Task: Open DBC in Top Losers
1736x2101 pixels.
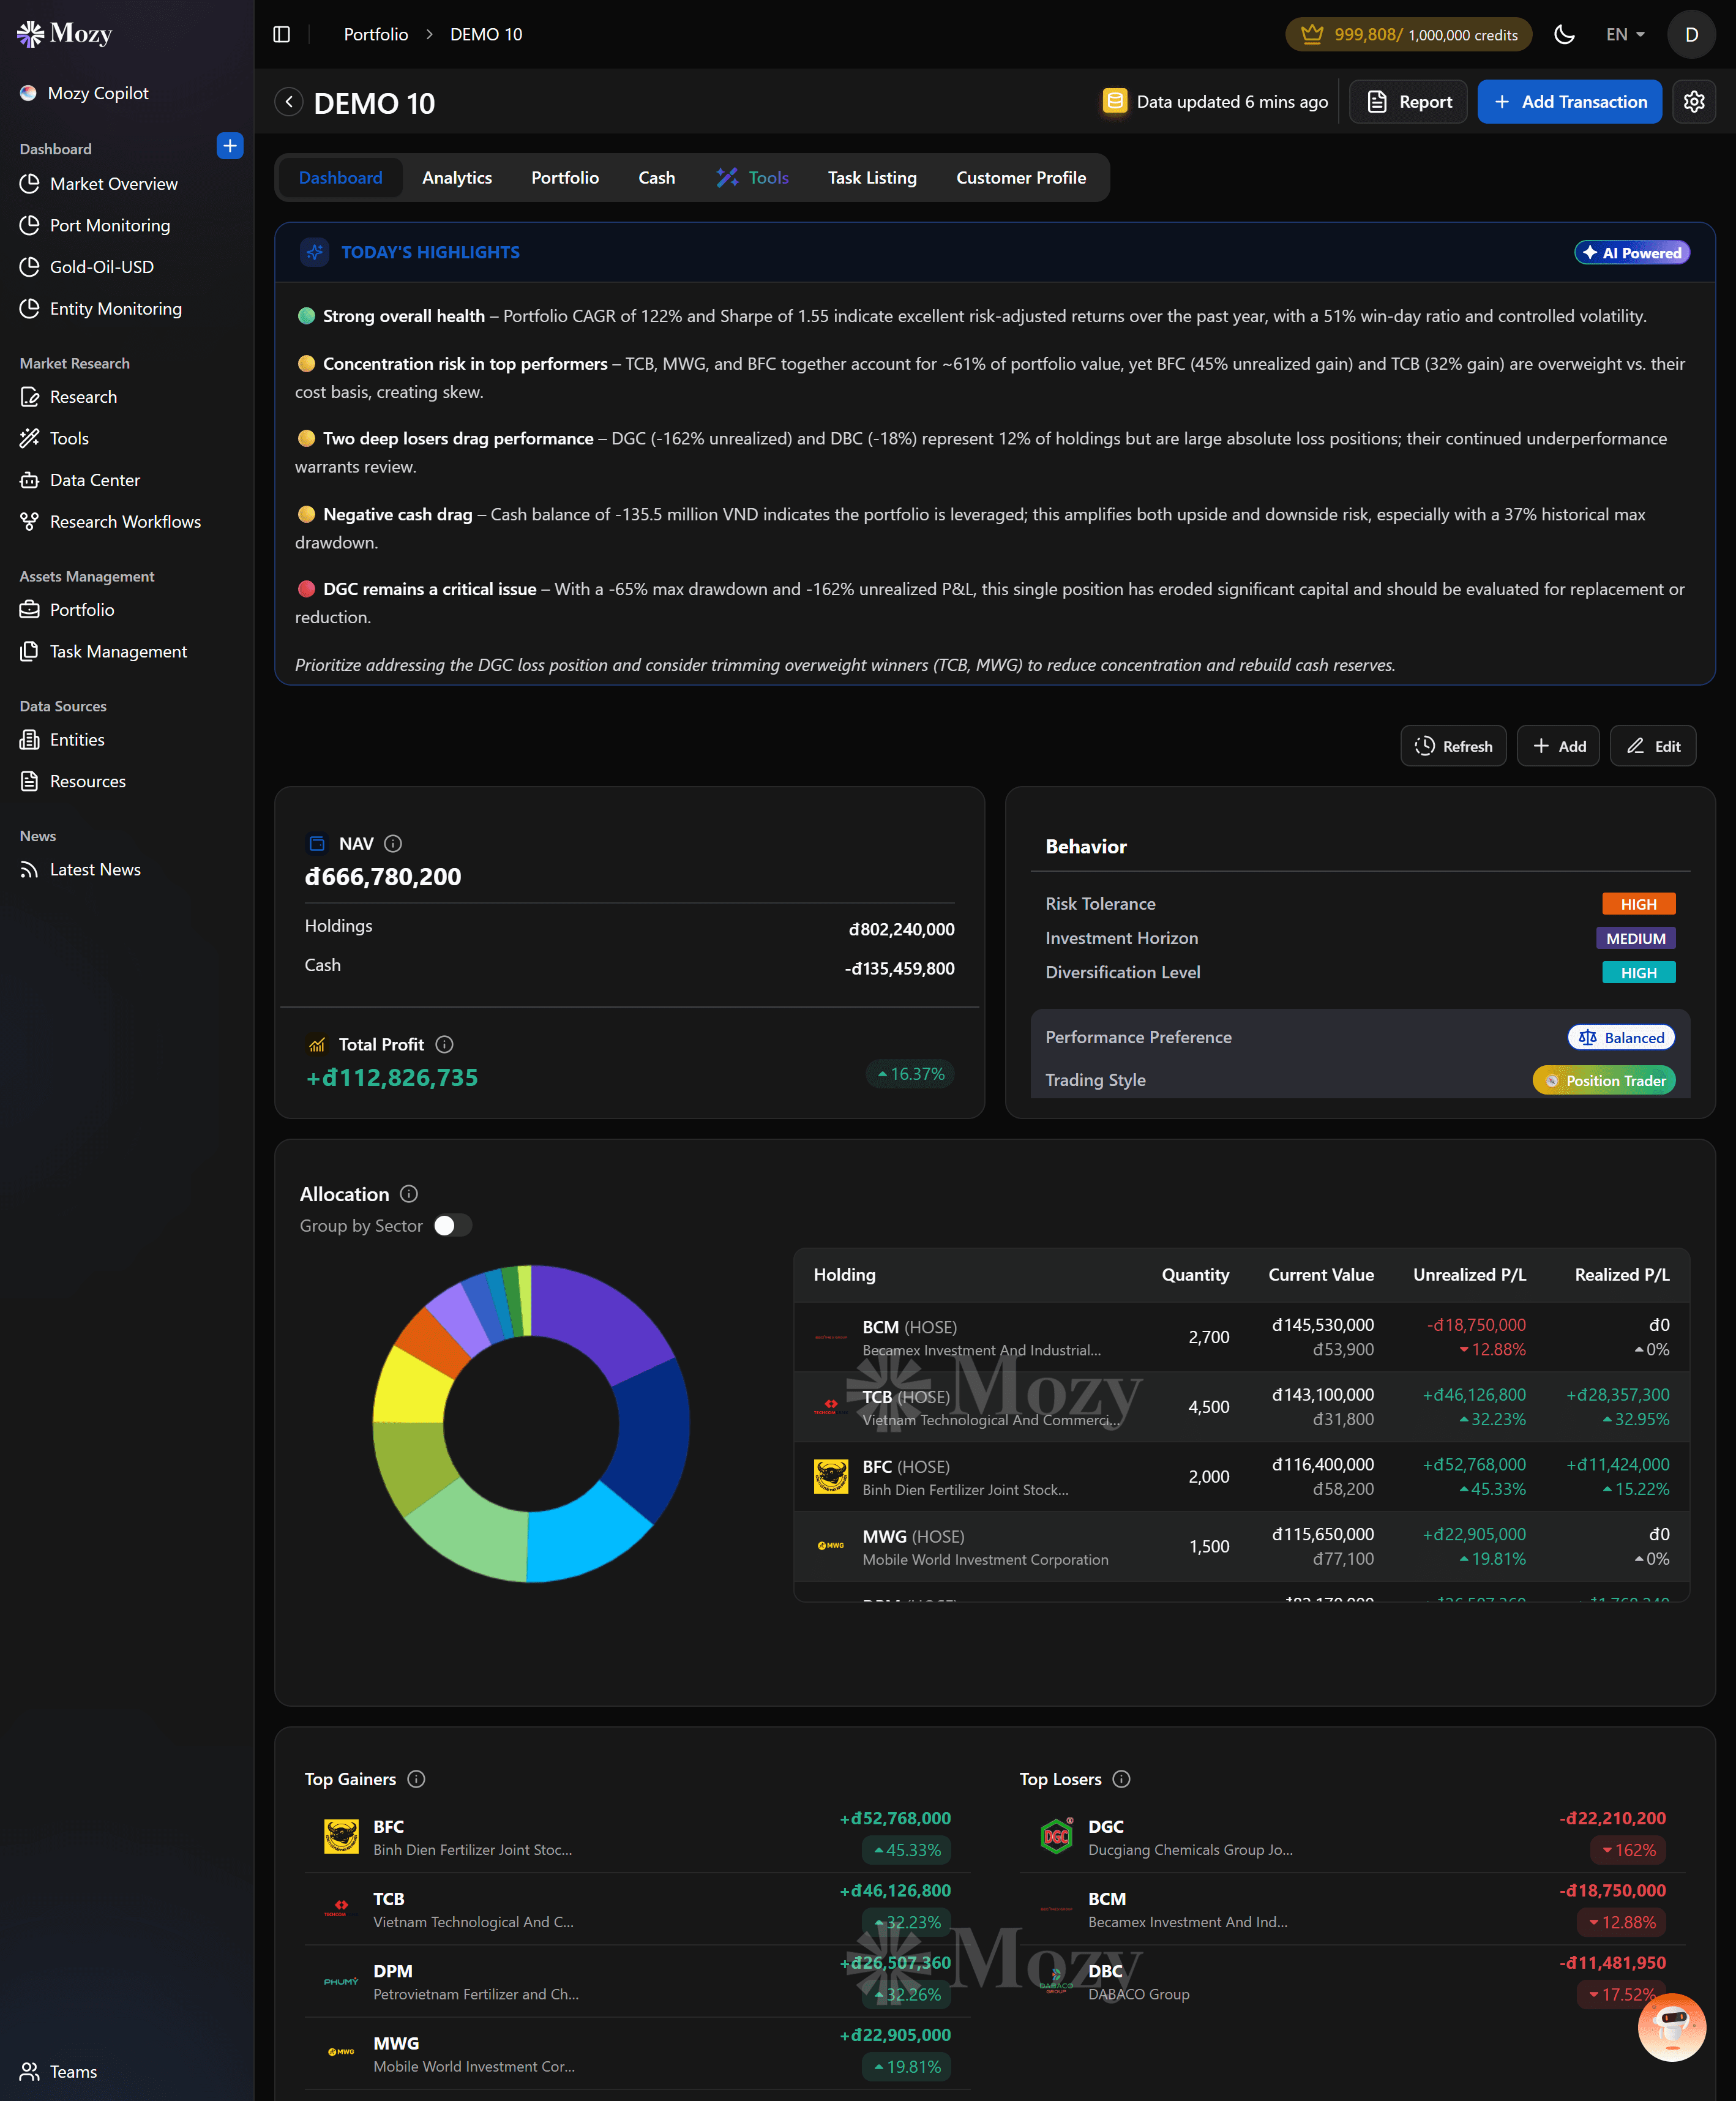Action: [x=1352, y=1981]
